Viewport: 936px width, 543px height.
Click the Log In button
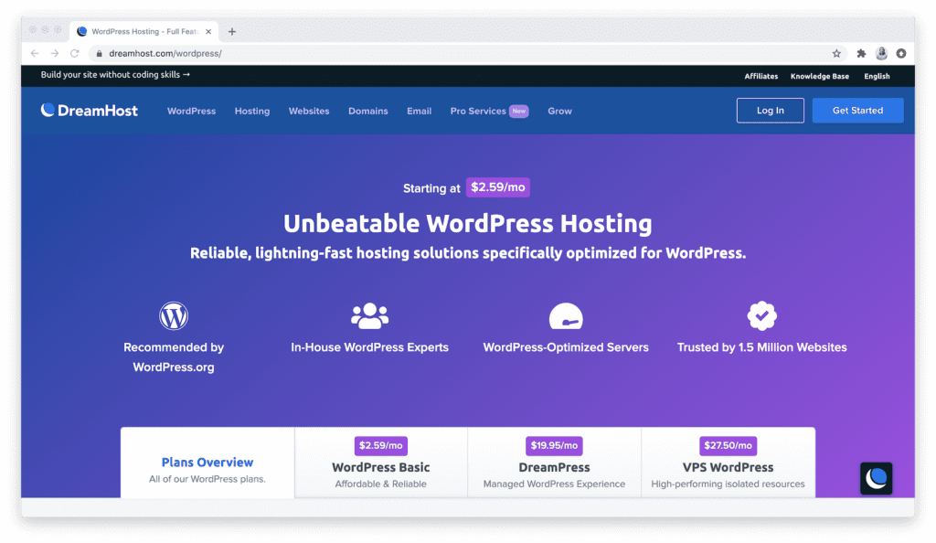[770, 111]
